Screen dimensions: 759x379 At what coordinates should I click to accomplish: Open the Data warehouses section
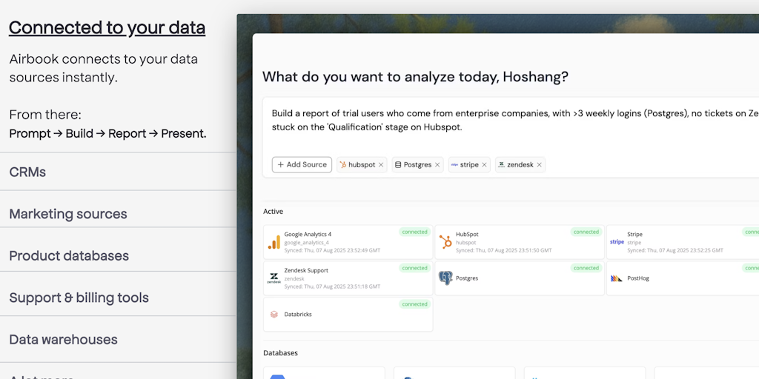coord(118,339)
